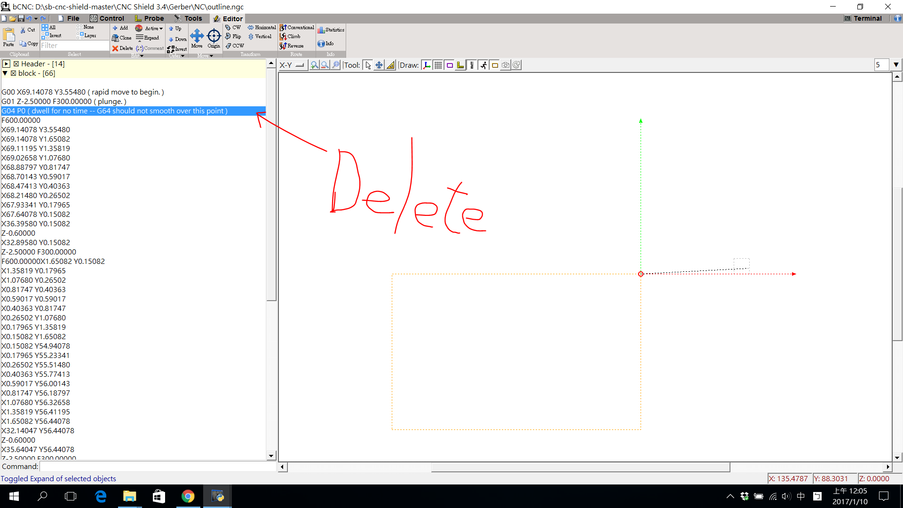Switch to the Control tab

click(x=107, y=18)
